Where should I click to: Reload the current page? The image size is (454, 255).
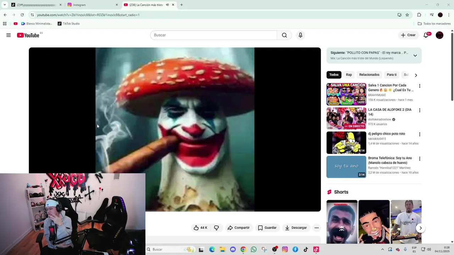22,15
